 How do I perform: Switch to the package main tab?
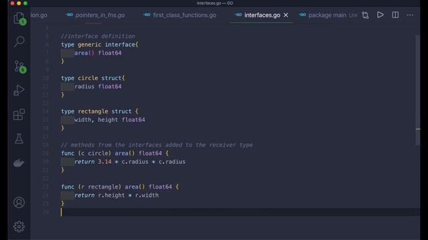327,15
